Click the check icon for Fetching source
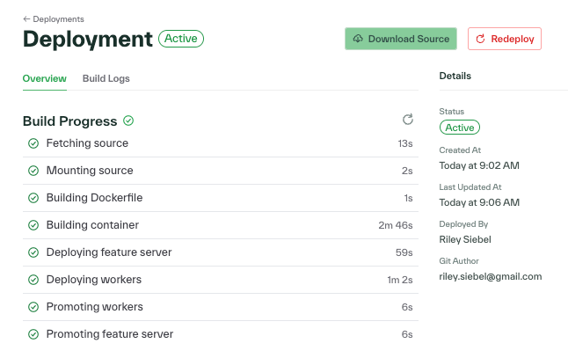 [33, 143]
